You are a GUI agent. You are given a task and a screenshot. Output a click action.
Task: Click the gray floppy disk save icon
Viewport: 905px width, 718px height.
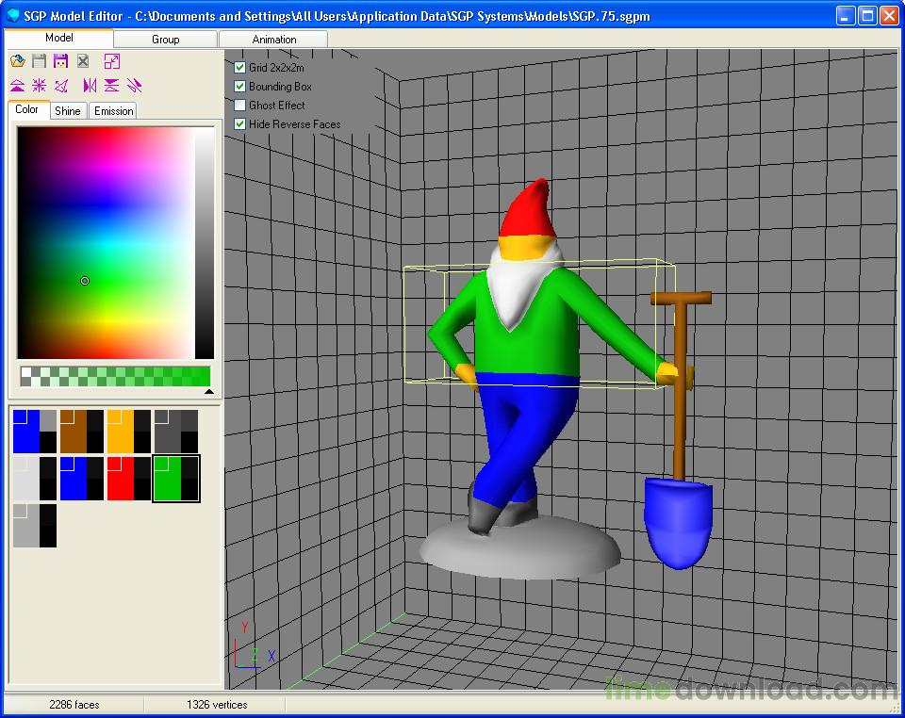click(x=40, y=61)
